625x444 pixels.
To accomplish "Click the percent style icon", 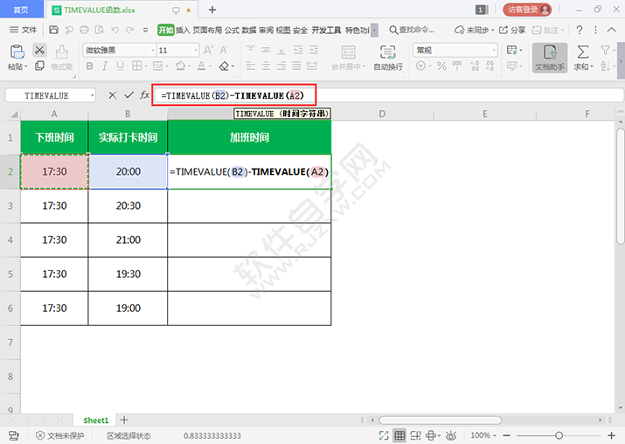I will (441, 66).
